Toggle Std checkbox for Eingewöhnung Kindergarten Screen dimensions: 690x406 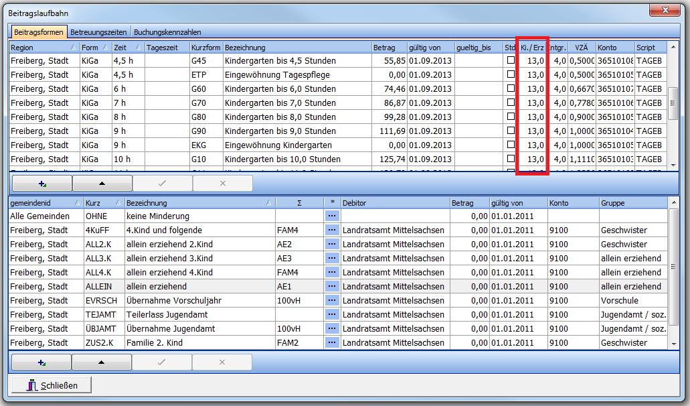coord(511,145)
